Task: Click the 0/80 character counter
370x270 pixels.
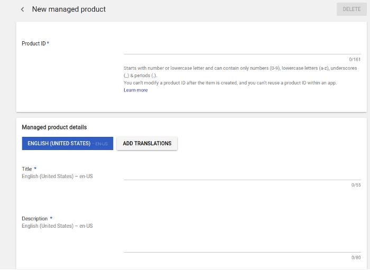Action: (356, 257)
